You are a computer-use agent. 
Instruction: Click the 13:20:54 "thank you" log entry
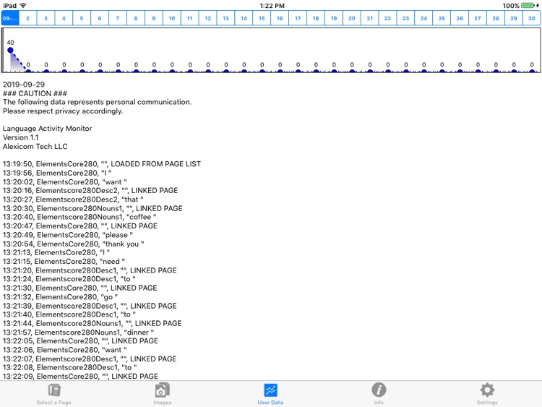pos(74,244)
